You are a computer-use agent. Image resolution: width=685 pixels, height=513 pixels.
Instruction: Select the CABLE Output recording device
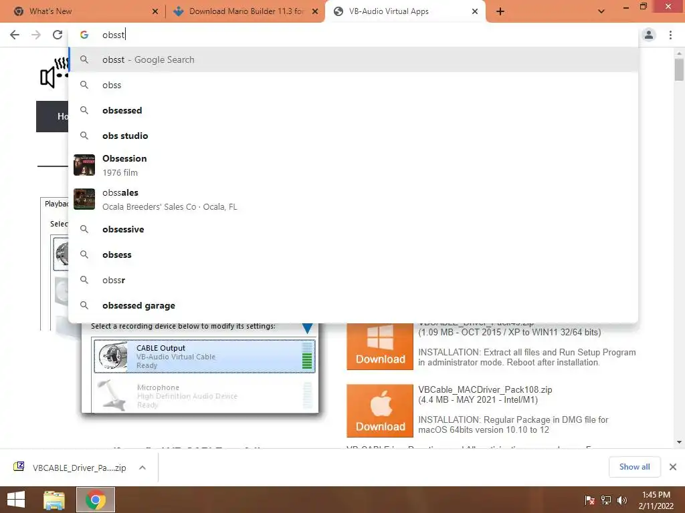click(205, 357)
